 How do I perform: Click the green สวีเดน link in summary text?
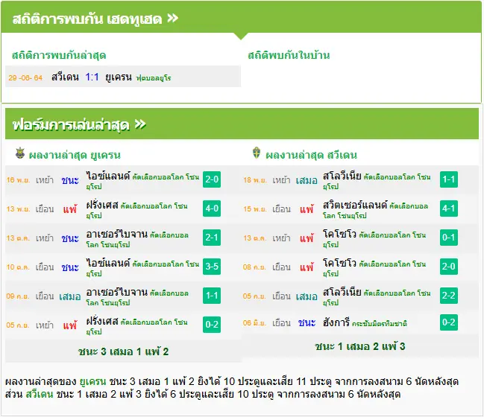click(40, 394)
